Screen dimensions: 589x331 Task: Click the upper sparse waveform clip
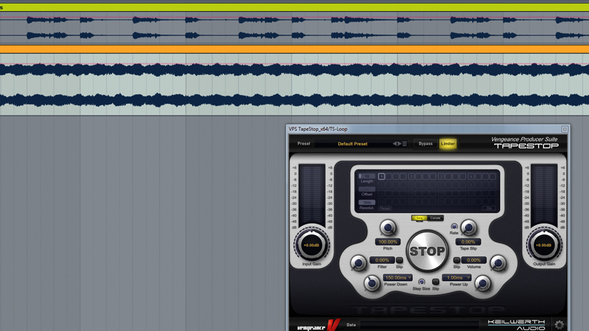coord(294,28)
